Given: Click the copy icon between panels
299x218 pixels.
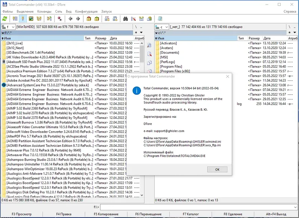Looking at the screenshot, I should pos(149,63).
